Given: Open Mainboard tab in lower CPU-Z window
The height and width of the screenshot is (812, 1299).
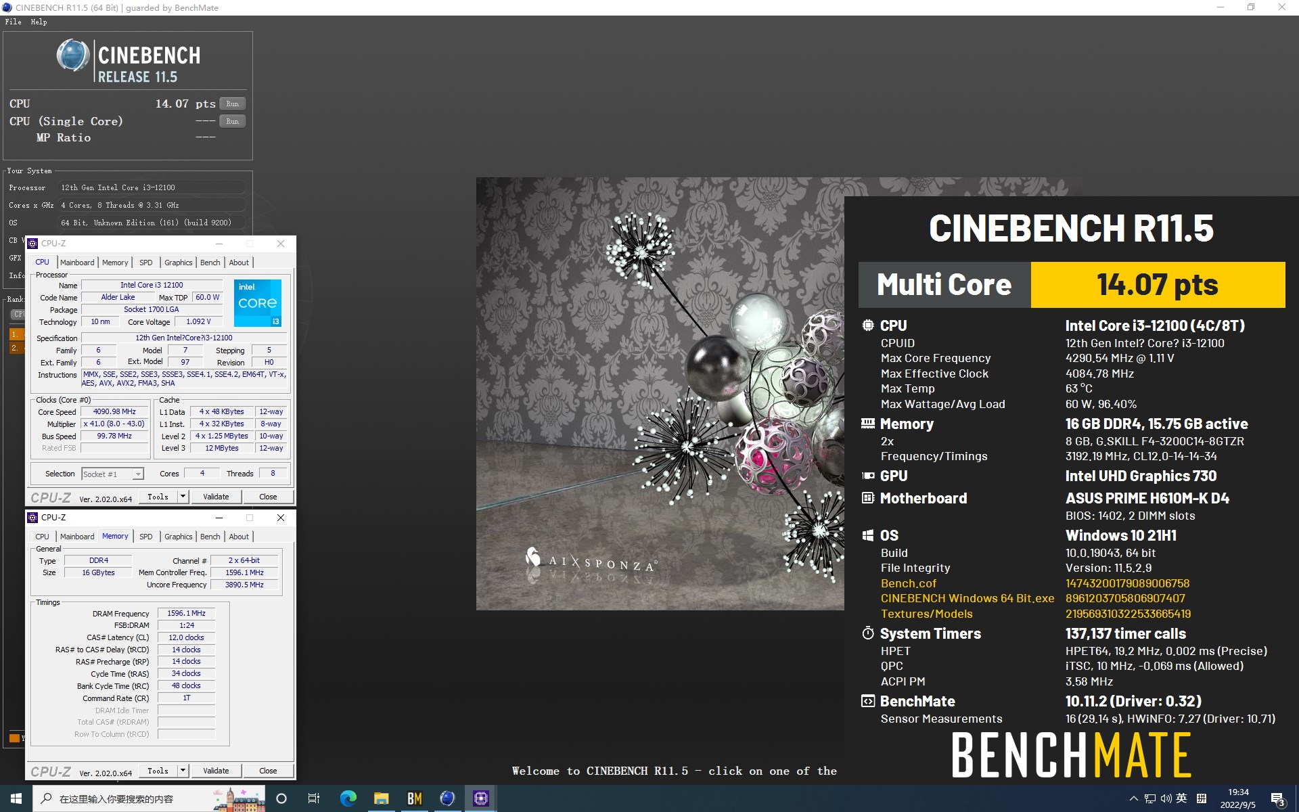Looking at the screenshot, I should (77, 537).
